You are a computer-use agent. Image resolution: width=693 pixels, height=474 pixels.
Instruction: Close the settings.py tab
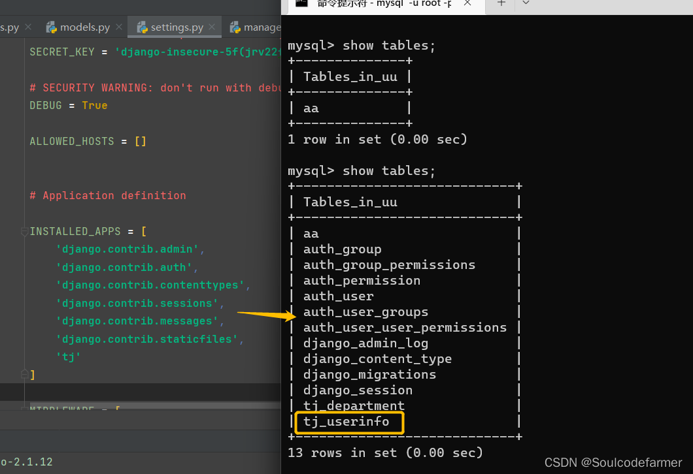(212, 27)
